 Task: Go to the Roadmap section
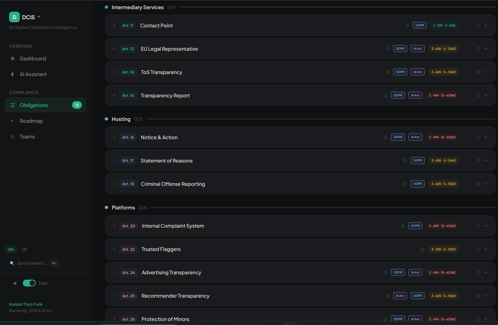[x=31, y=121]
